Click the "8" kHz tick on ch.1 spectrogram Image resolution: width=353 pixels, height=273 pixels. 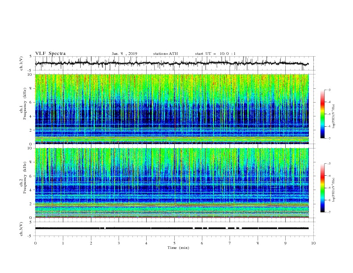(x=31, y=88)
